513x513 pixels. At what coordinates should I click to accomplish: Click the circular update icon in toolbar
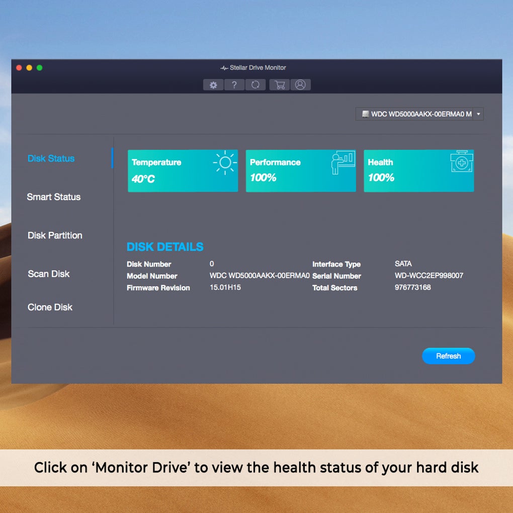coord(255,84)
